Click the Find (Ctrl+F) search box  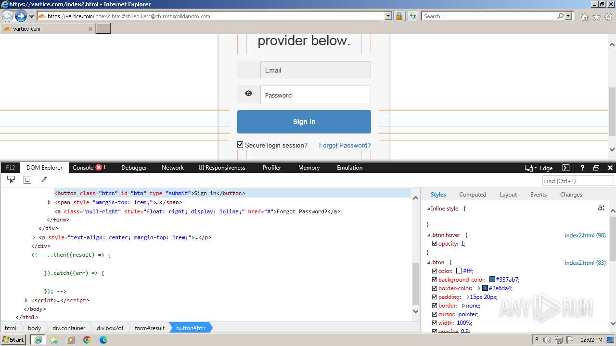(578, 181)
